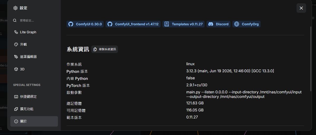Viewport: 316px width, 135px height.
Task: Open the Discord badge link
Action: (x=219, y=24)
